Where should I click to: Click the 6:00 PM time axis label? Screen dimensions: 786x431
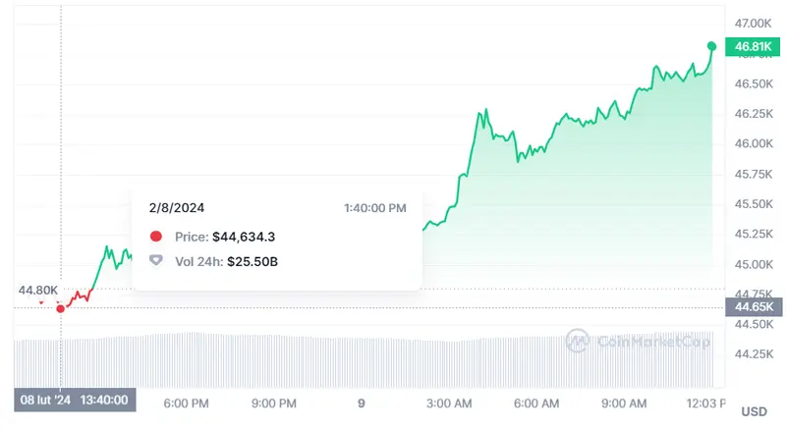tap(186, 403)
